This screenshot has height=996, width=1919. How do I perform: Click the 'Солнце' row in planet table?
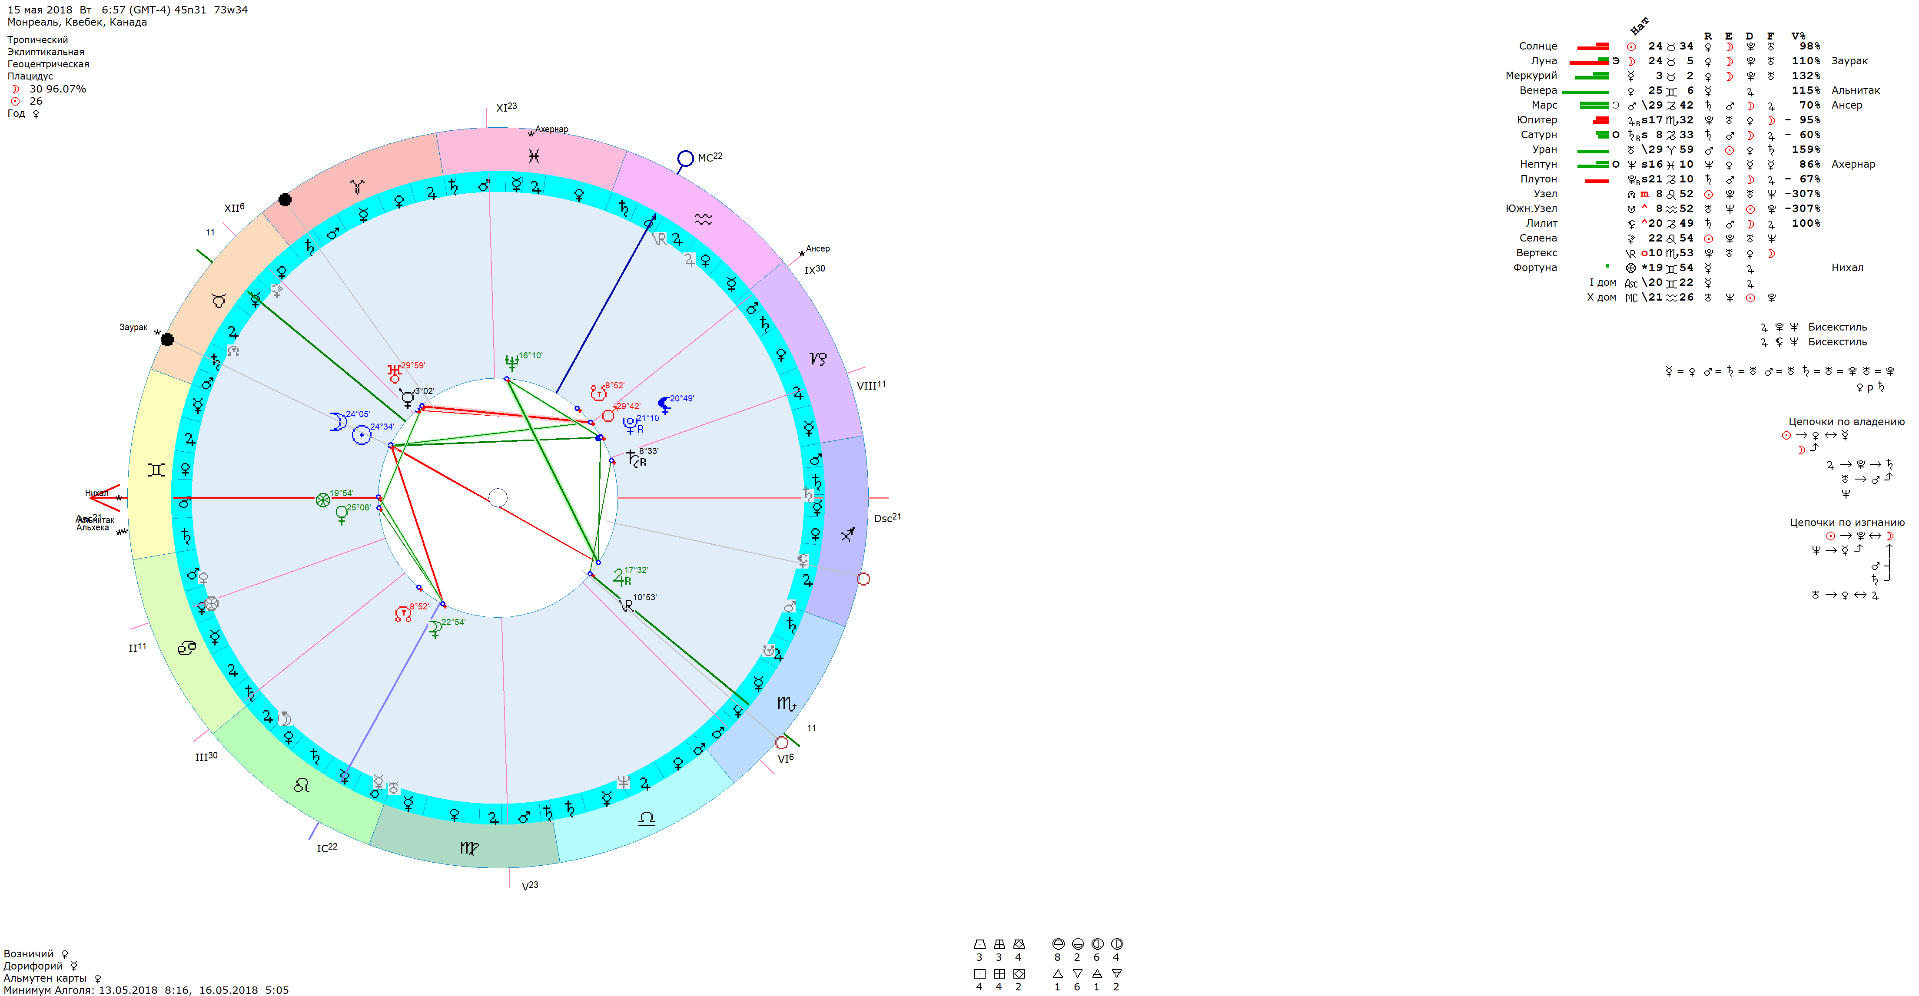click(x=1670, y=46)
